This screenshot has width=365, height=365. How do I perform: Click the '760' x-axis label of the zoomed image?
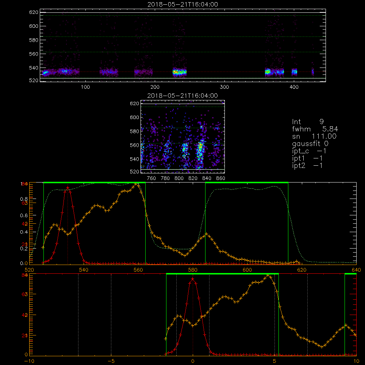151,178
